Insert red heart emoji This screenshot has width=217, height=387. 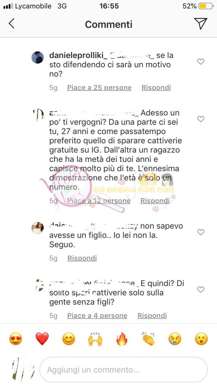click(42, 339)
